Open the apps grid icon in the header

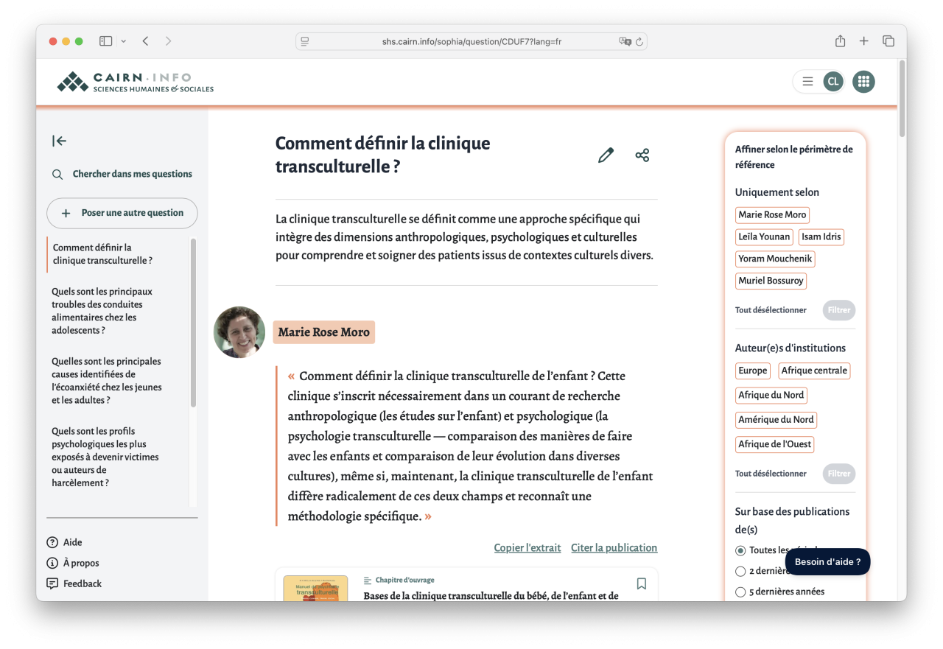(863, 81)
